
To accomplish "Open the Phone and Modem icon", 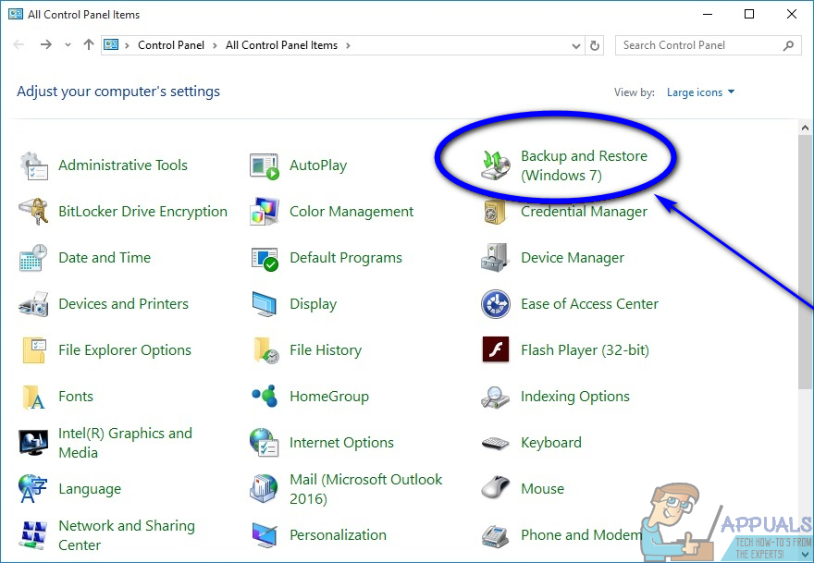I will pos(495,535).
